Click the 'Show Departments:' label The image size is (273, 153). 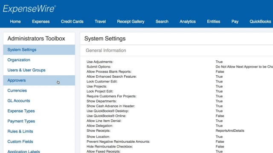(x=102, y=101)
